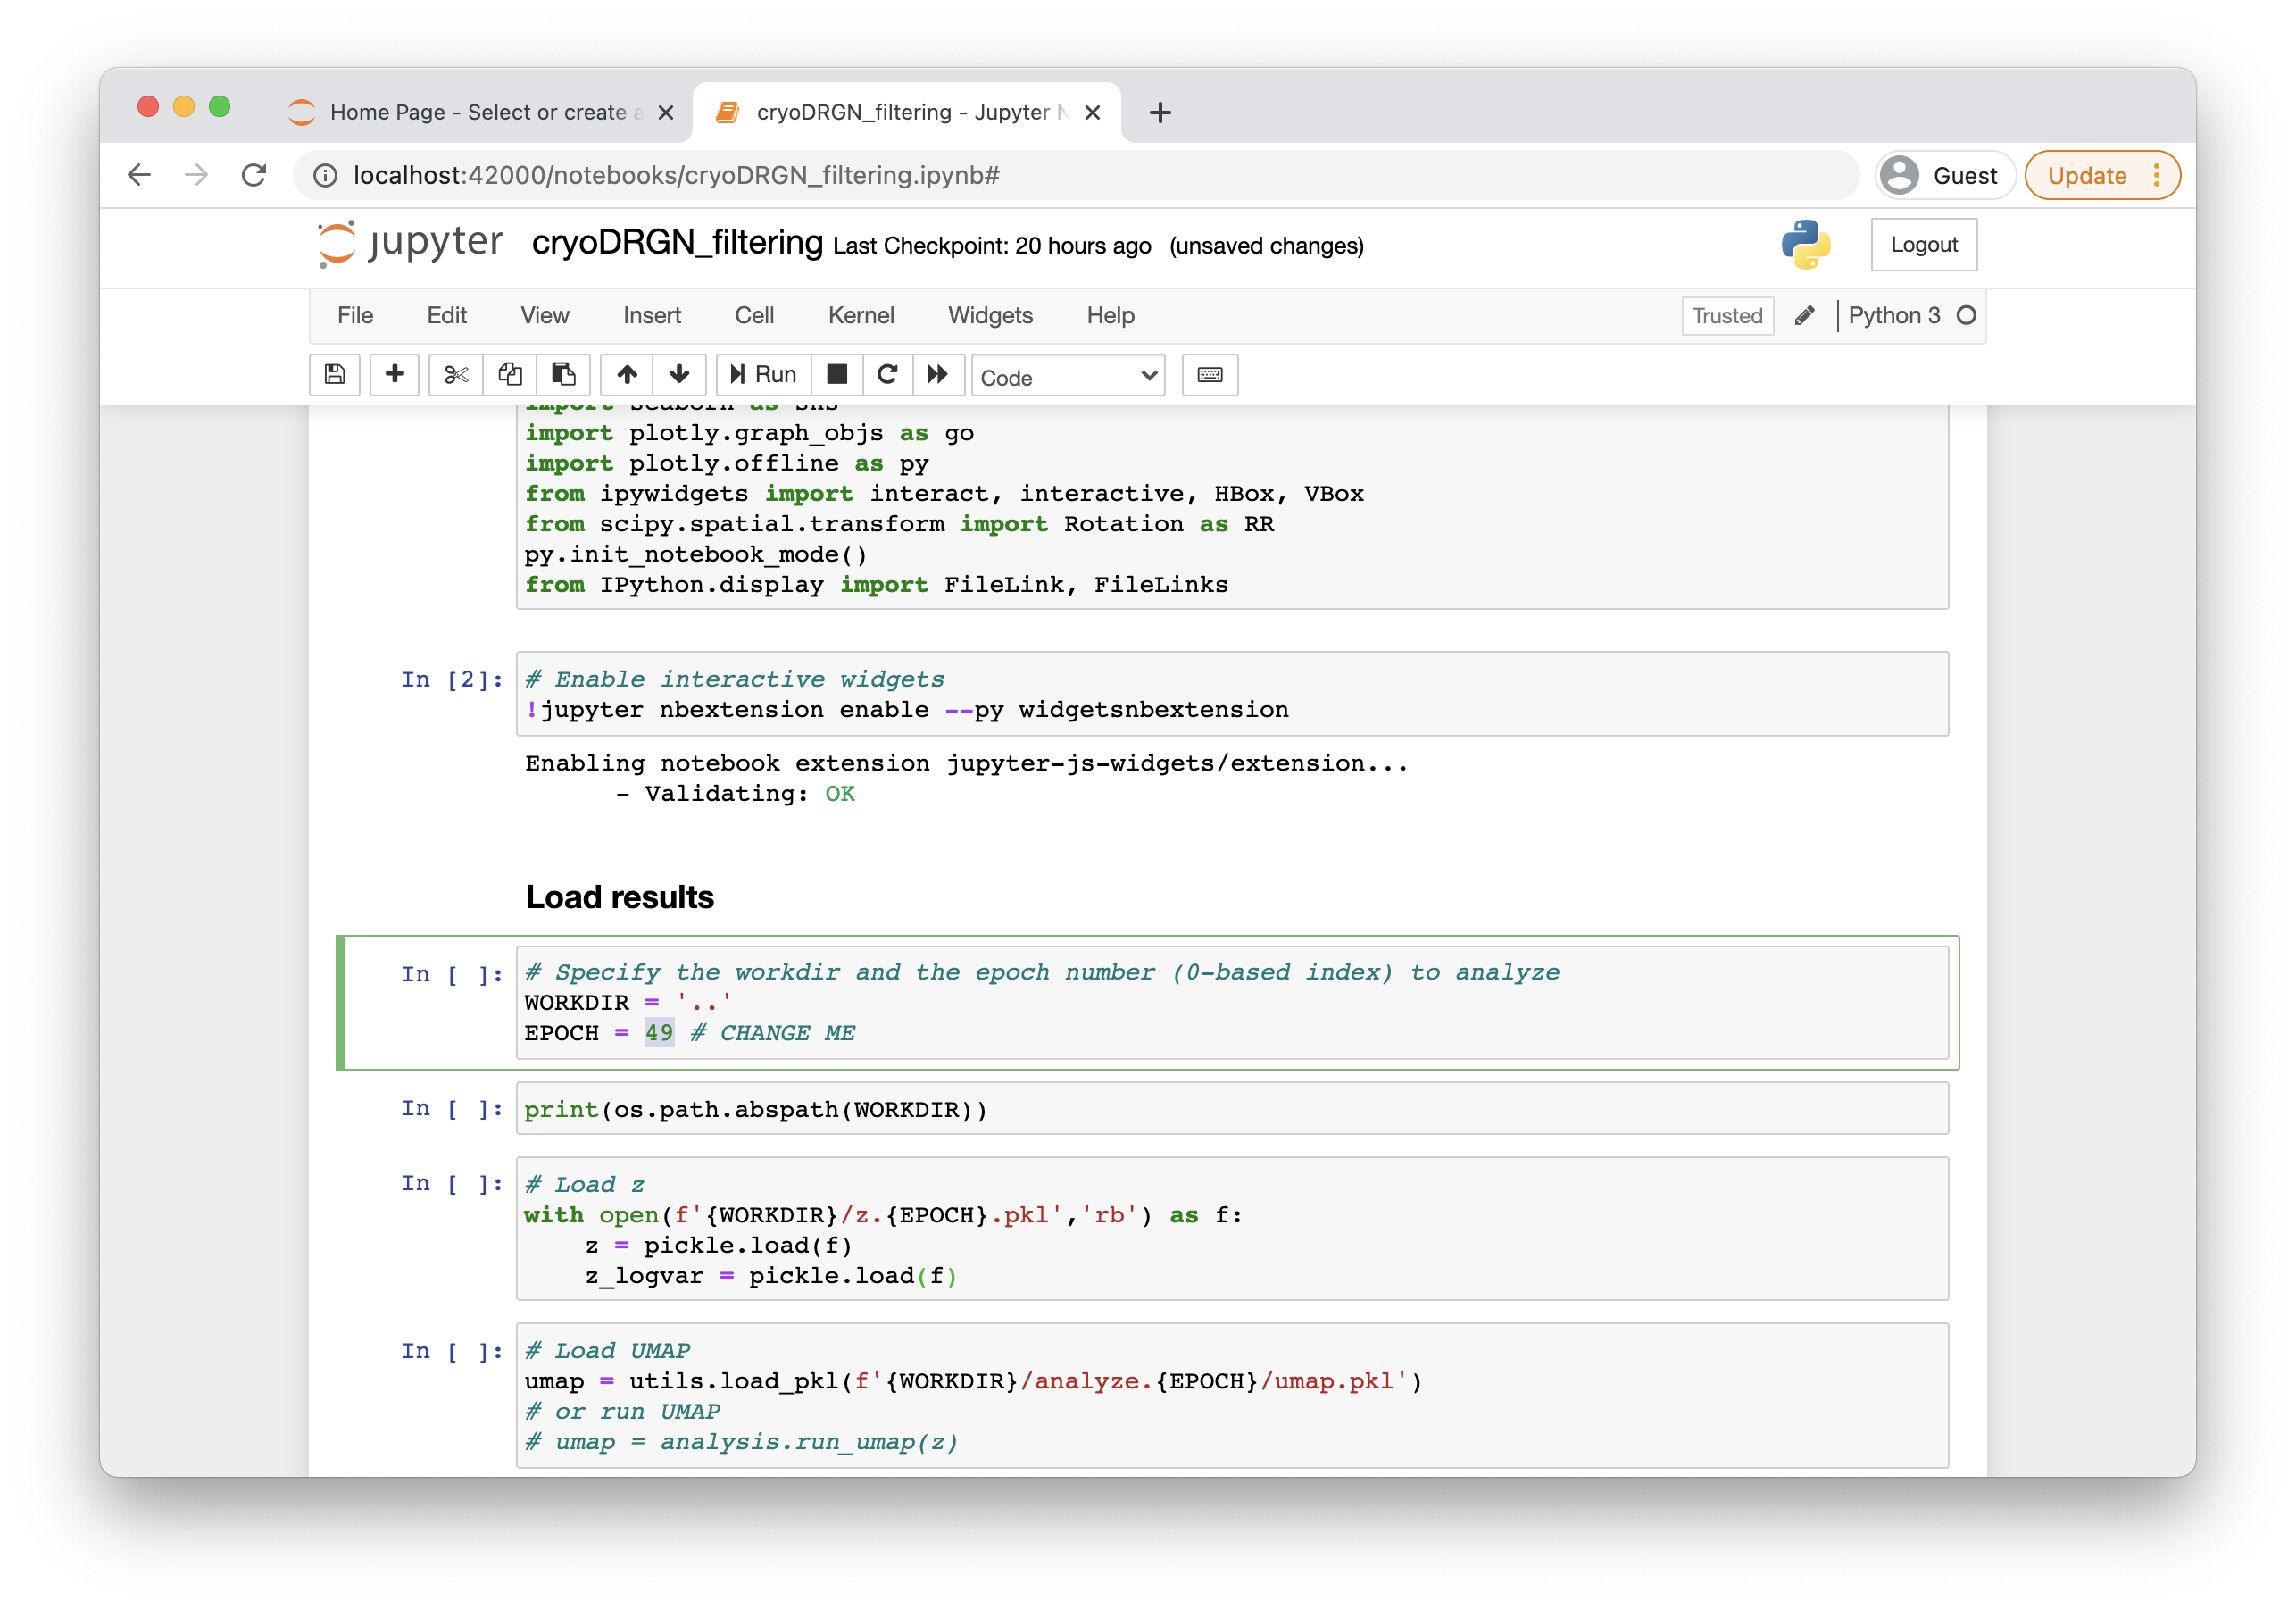This screenshot has width=2296, height=1609.
Task: Move selected cell up arrow
Action: click(x=627, y=375)
